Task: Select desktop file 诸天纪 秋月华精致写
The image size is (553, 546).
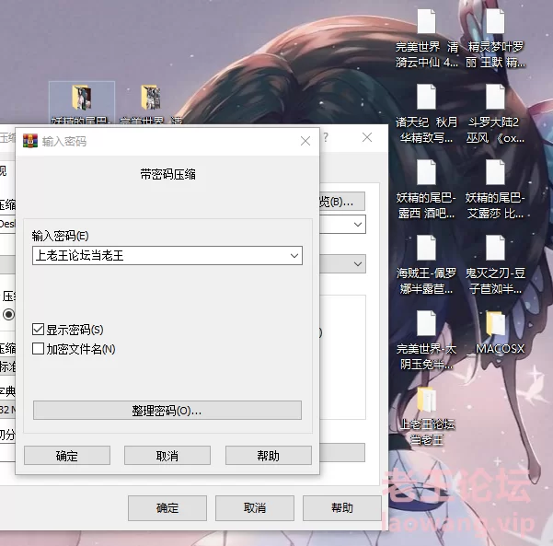Action: point(426,113)
